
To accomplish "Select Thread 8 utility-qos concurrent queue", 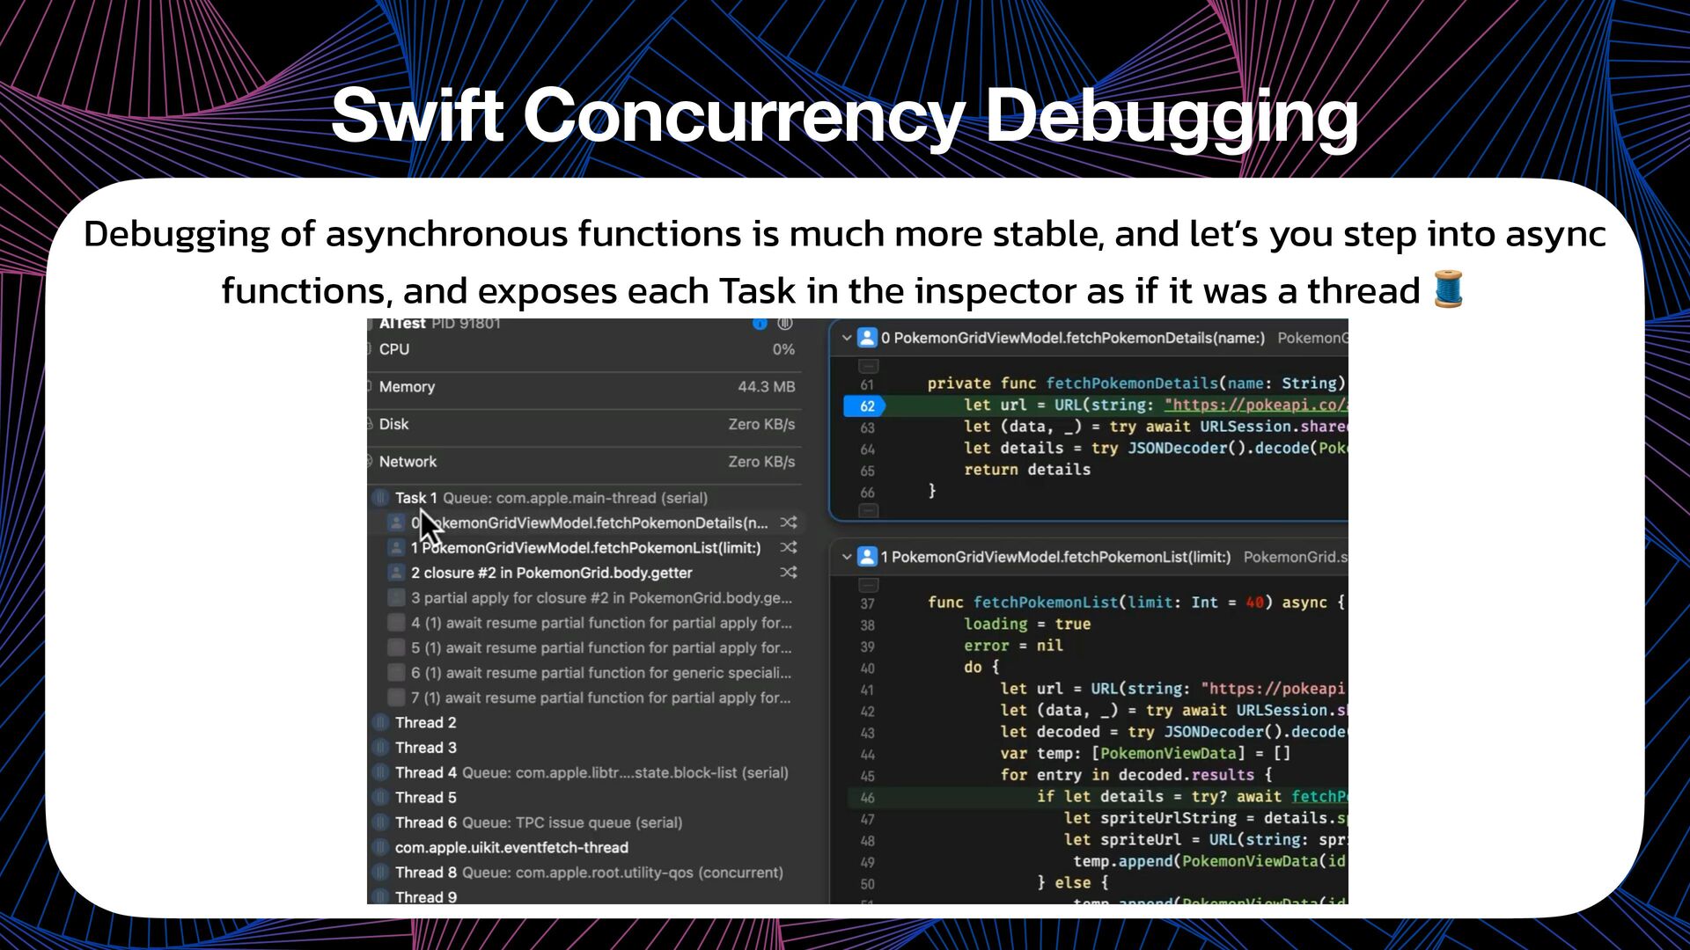I will (x=584, y=873).
